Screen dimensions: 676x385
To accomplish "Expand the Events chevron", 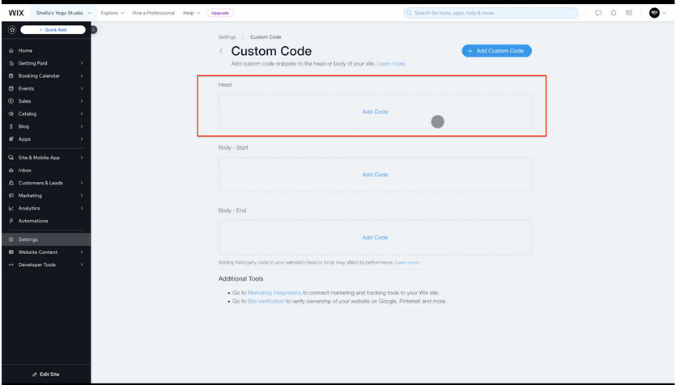I will pos(82,88).
